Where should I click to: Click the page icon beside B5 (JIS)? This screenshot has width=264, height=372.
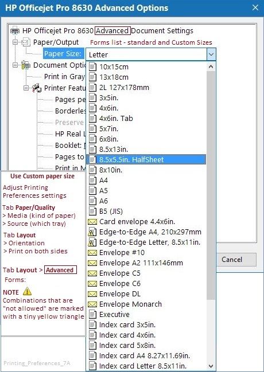92,211
